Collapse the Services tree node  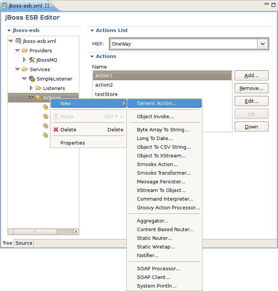pos(17,69)
